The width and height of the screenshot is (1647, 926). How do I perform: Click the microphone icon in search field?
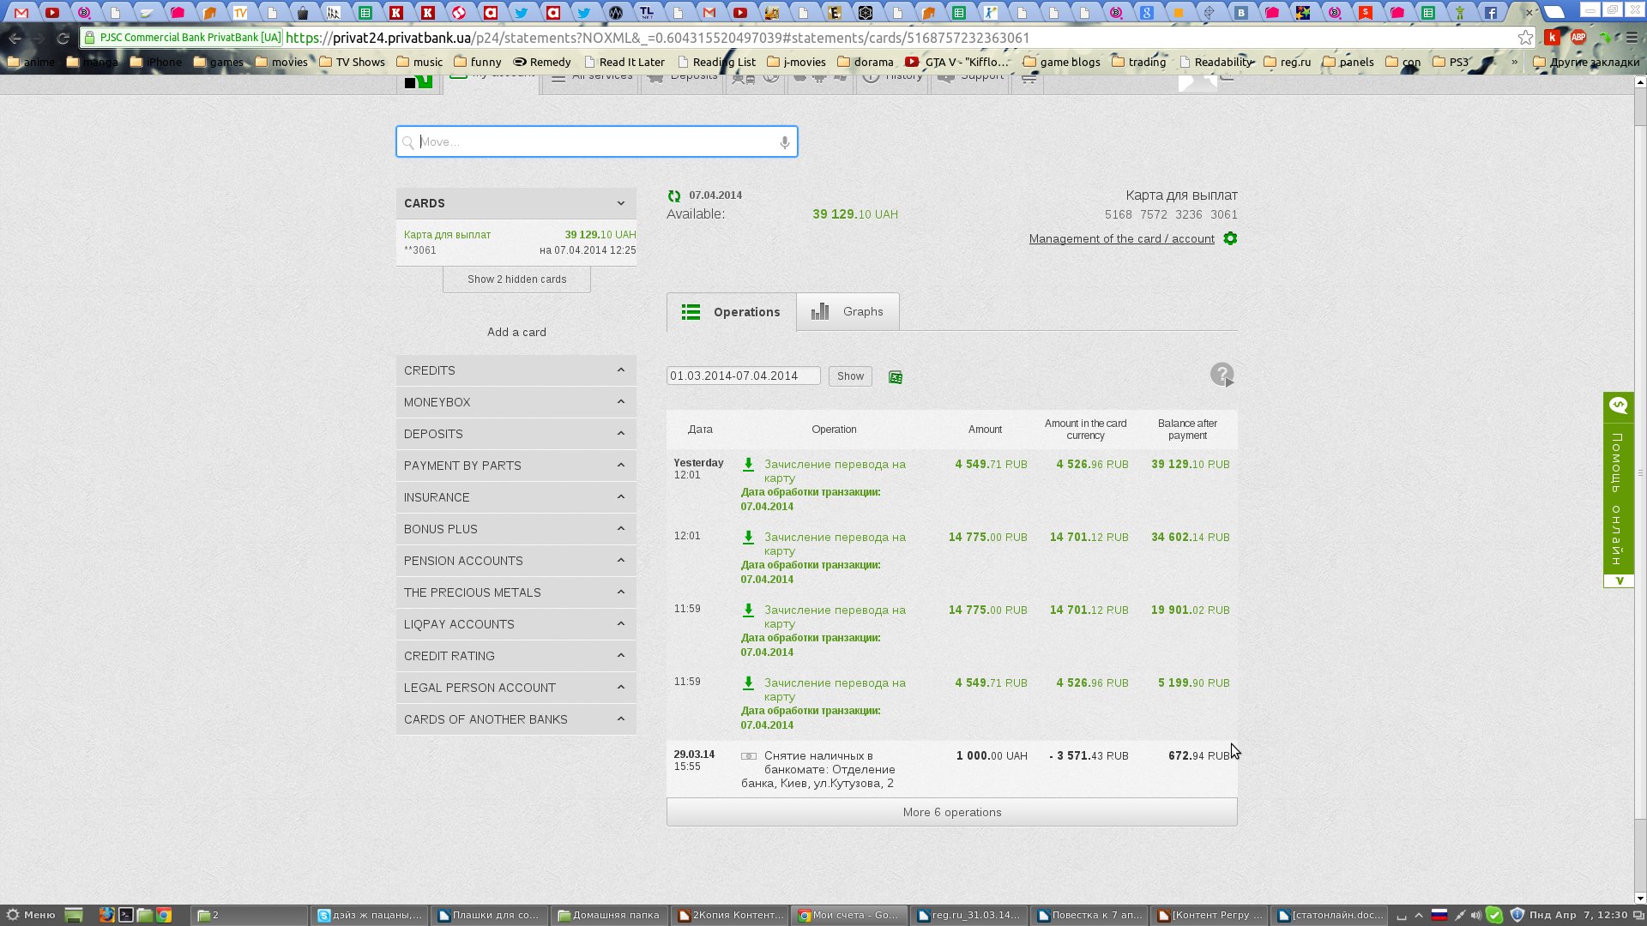784,142
